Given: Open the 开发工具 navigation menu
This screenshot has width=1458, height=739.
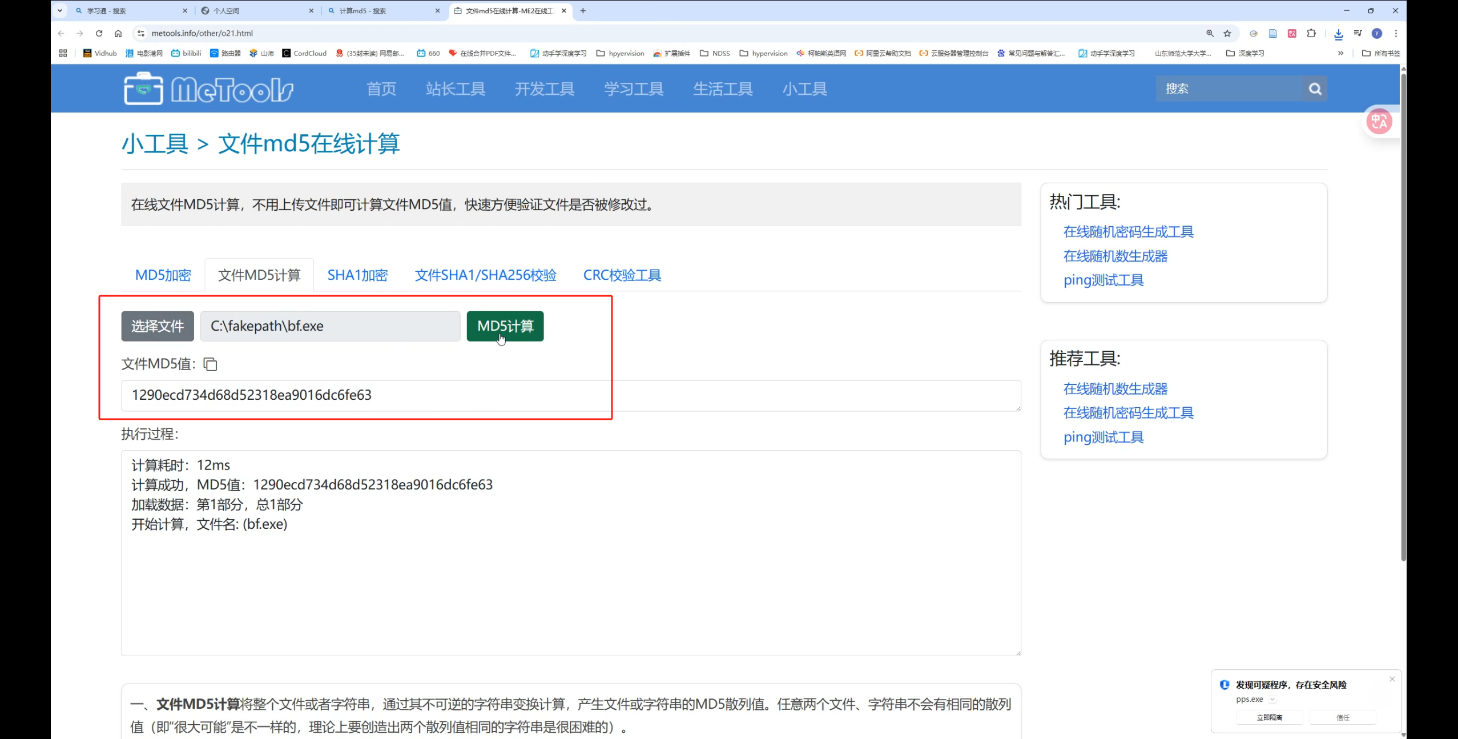Looking at the screenshot, I should click(x=544, y=89).
